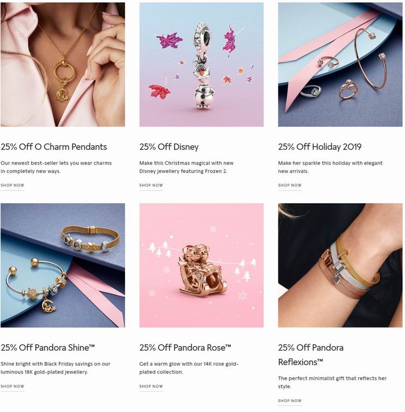
Task: Click the 25% Off Pandora Shine heading
Action: coord(47,347)
